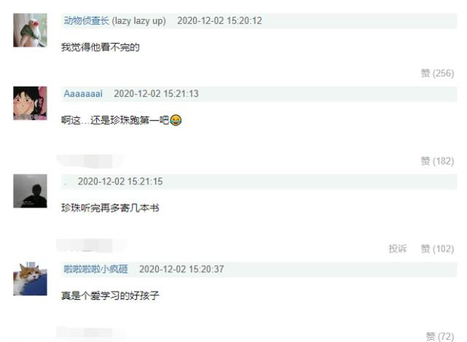Click the timestamp 2020-12-02 15:21:15
This screenshot has width=467, height=342.
pyautogui.click(x=120, y=182)
